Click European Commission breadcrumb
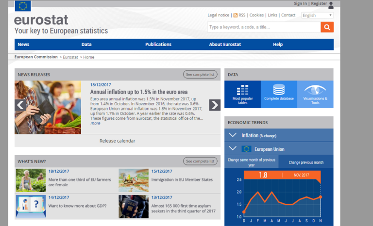Image resolution: width=373 pixels, height=226 pixels. pyautogui.click(x=36, y=57)
